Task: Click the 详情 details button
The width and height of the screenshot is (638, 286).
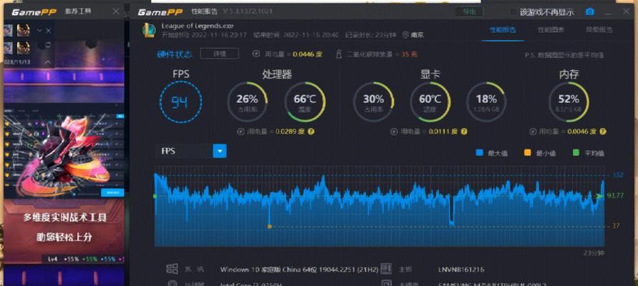Action: click(220, 54)
